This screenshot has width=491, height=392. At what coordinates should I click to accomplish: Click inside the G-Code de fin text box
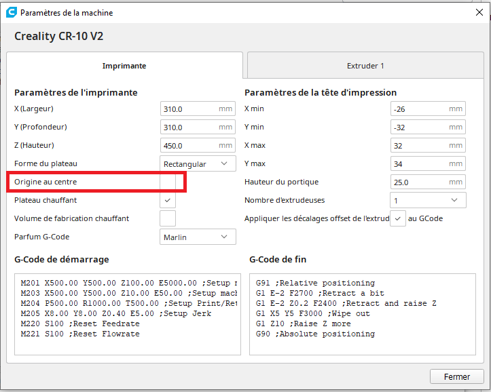coord(362,314)
